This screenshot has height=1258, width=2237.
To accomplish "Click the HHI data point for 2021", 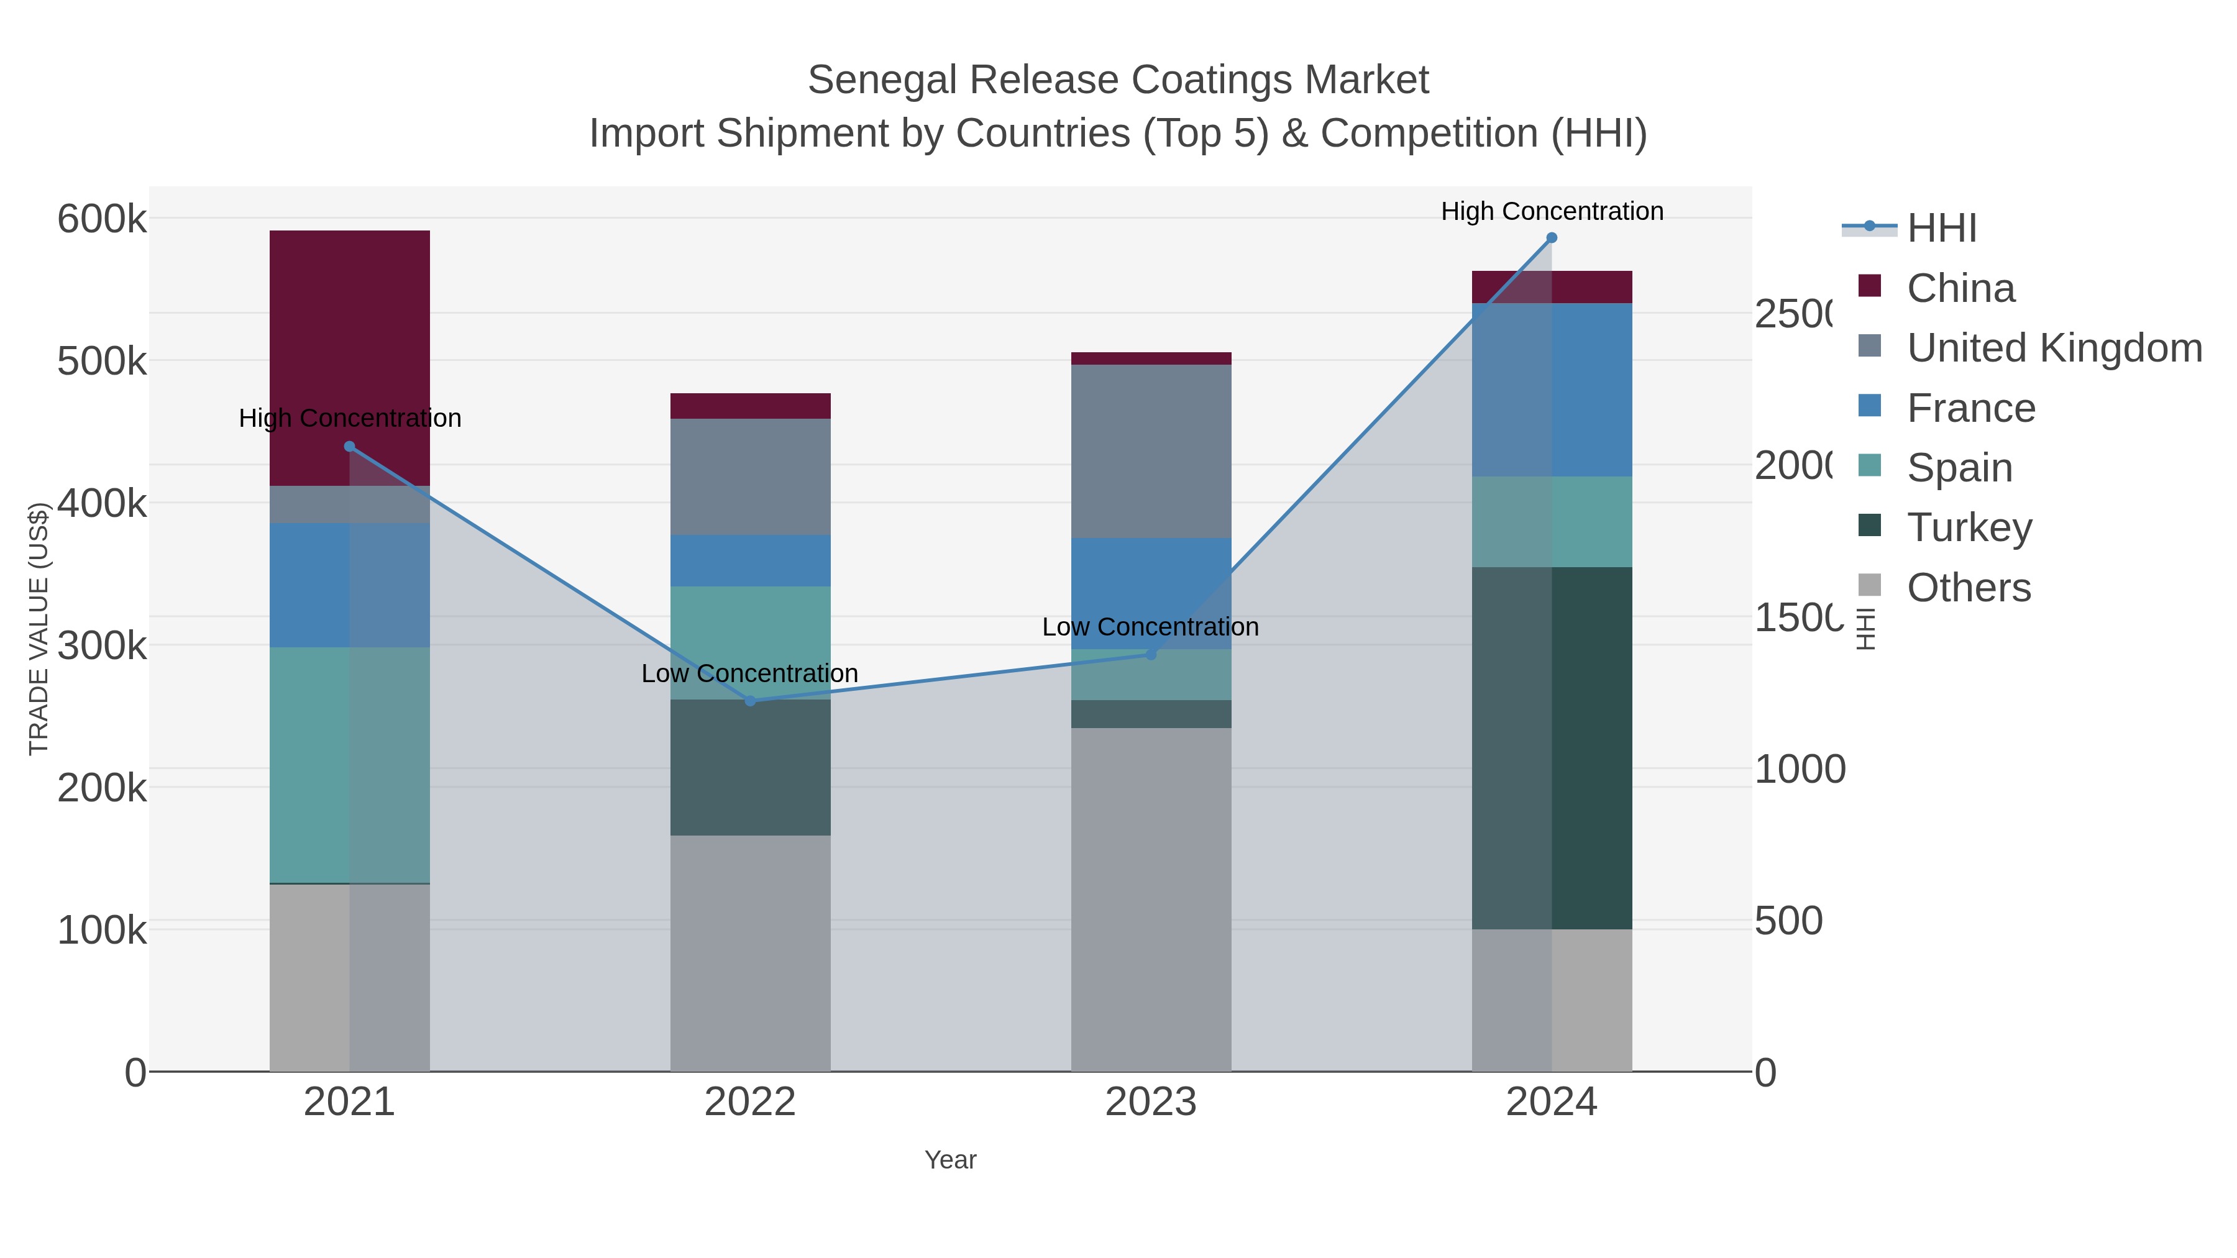I will coord(350,446).
